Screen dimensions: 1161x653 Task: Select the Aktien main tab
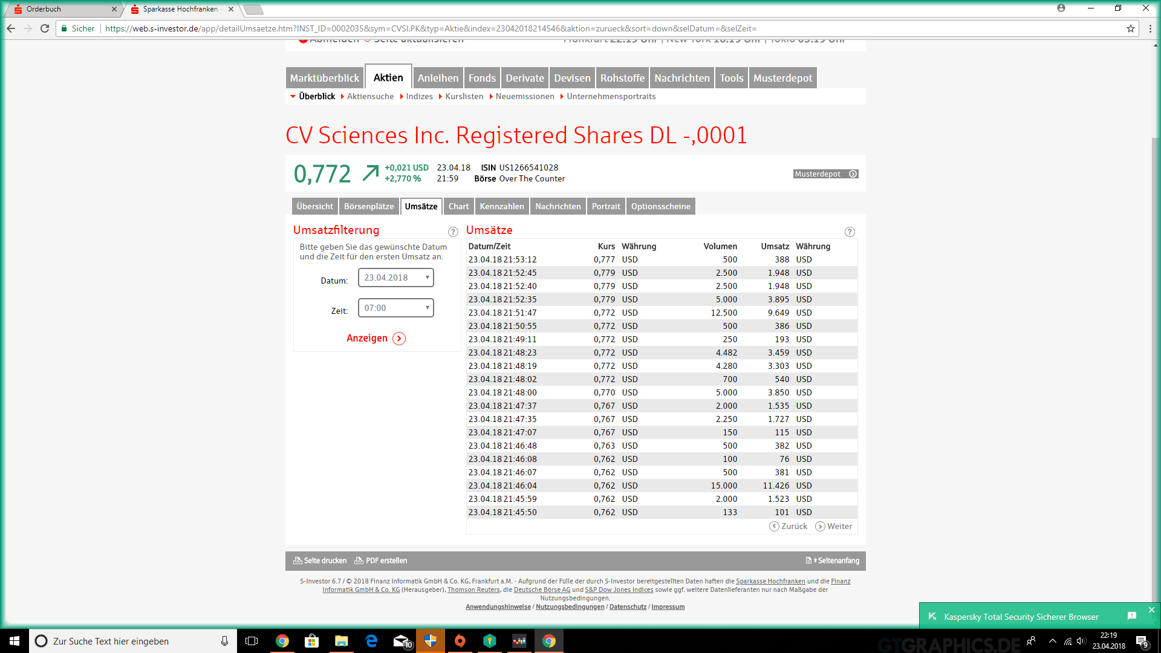(x=388, y=77)
